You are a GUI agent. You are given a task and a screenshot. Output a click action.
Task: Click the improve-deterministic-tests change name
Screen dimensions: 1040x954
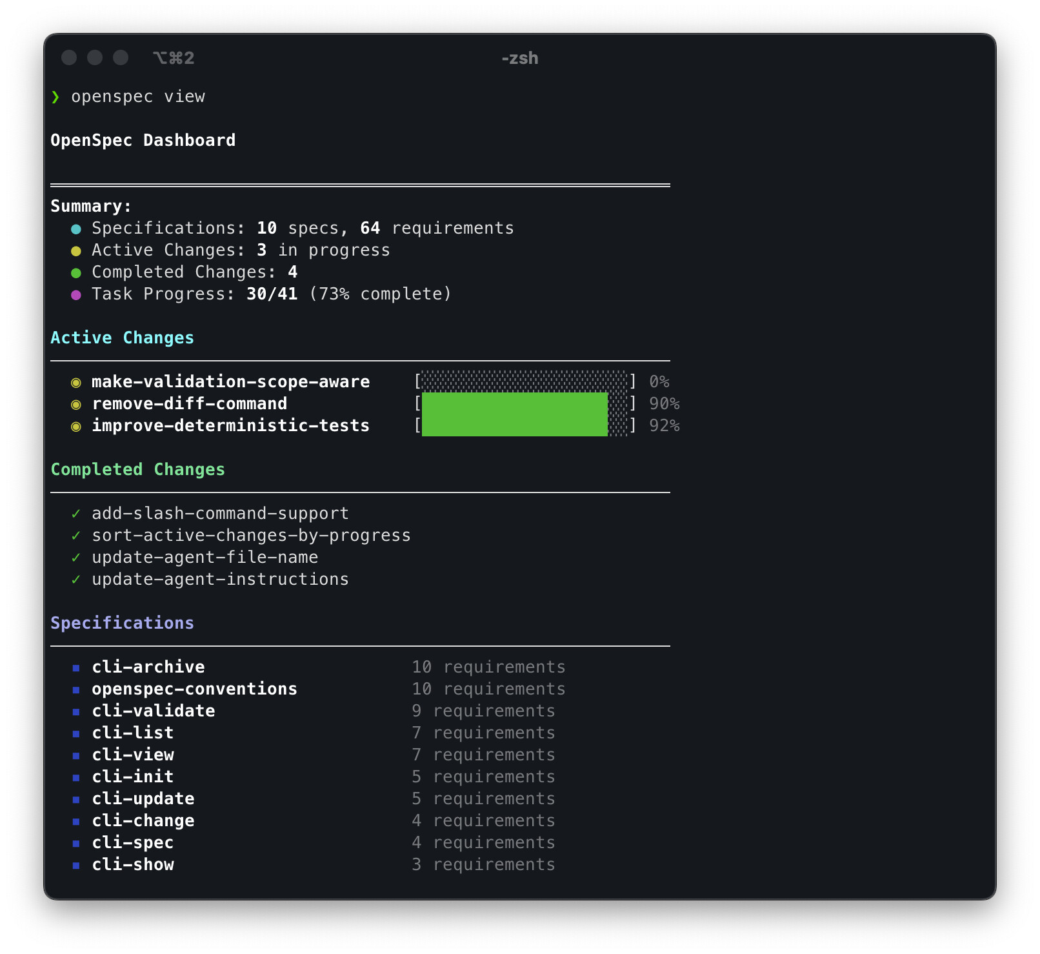(230, 426)
